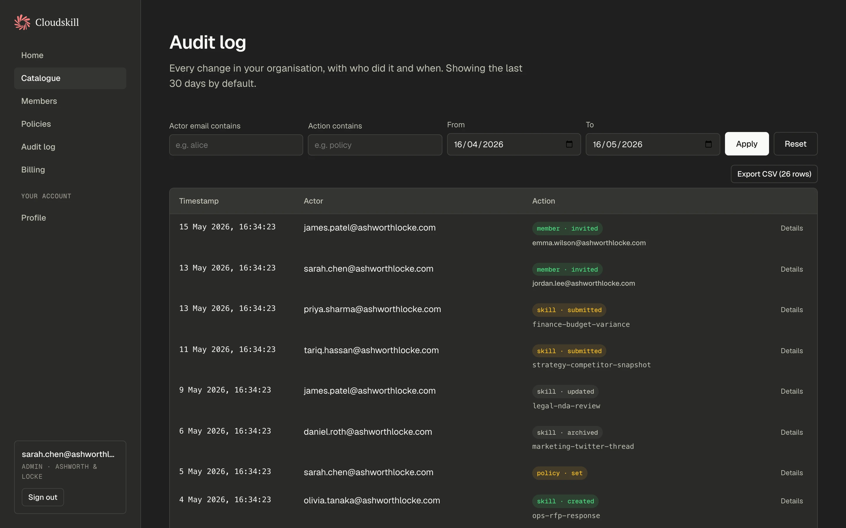The height and width of the screenshot is (528, 846).
Task: Export CSV of 26 rows
Action: pos(774,174)
